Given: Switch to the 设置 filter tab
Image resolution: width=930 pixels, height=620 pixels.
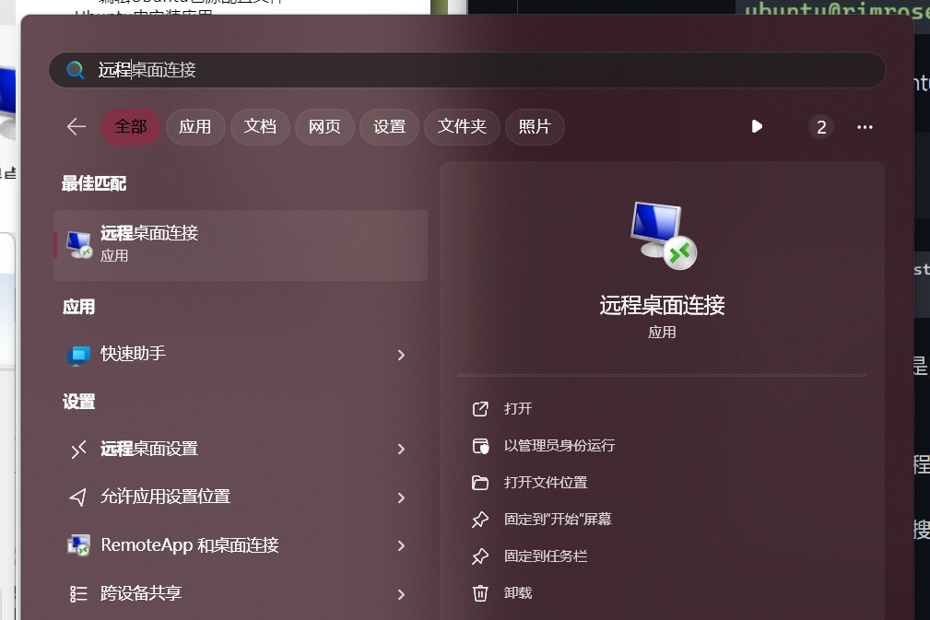Looking at the screenshot, I should point(389,127).
